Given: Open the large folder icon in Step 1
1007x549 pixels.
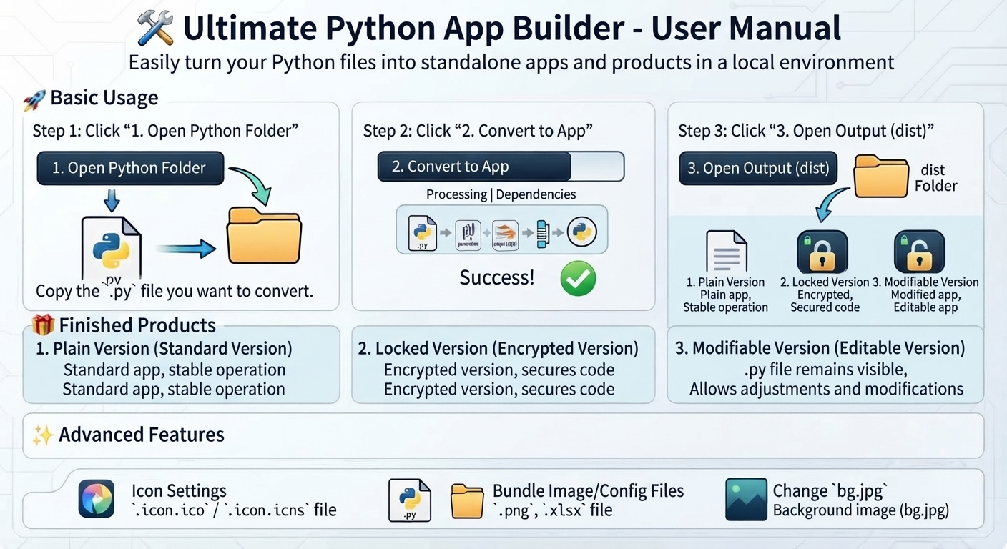Looking at the screenshot, I should 264,235.
